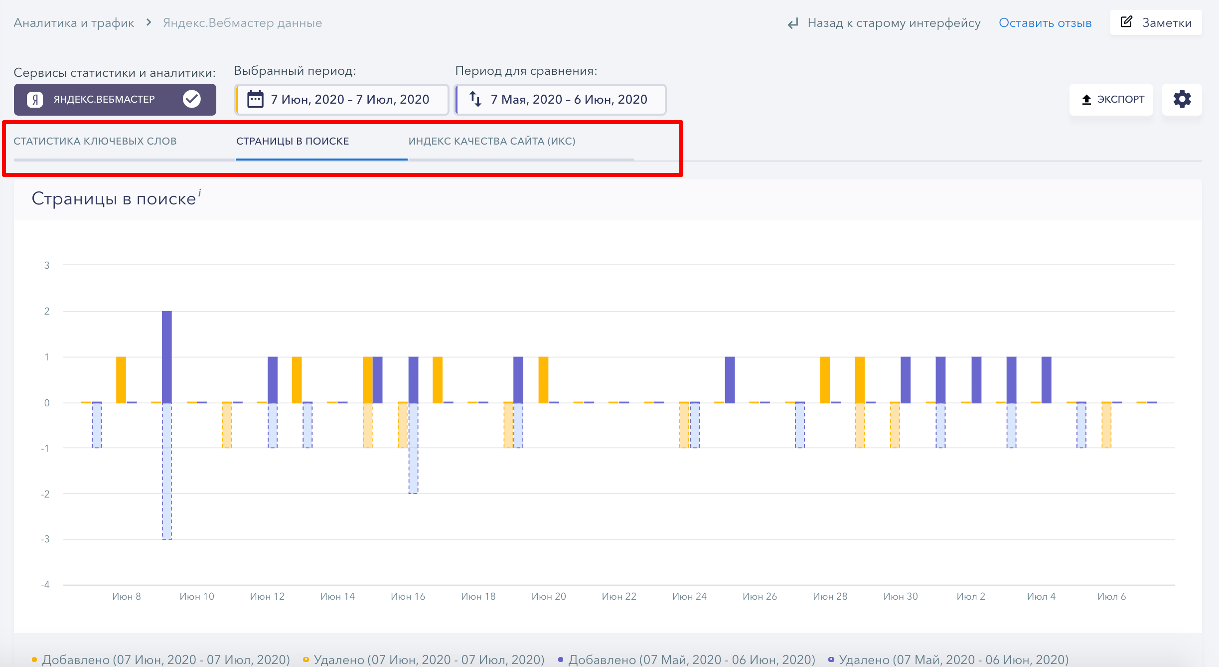
Task: Open the settings gear icon
Action: coord(1182,99)
